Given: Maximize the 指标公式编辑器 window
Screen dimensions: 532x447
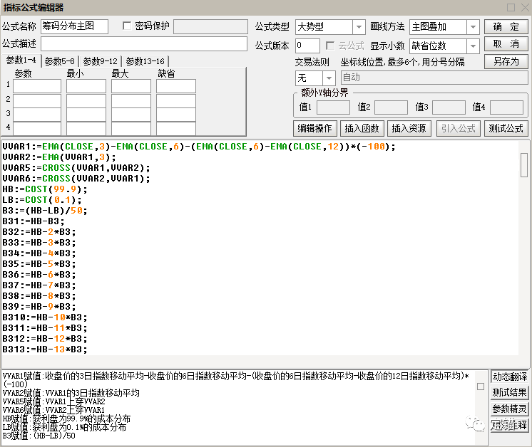Looking at the screenshot, I should pos(511,7).
